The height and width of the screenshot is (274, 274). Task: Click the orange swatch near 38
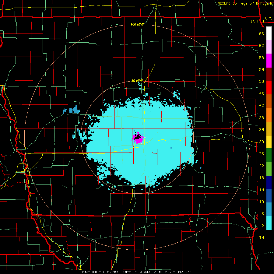pyautogui.click(x=269, y=115)
